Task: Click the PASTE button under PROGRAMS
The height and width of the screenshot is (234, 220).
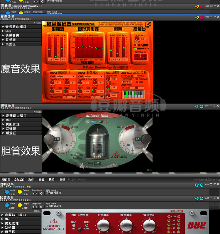Action: click(x=144, y=55)
